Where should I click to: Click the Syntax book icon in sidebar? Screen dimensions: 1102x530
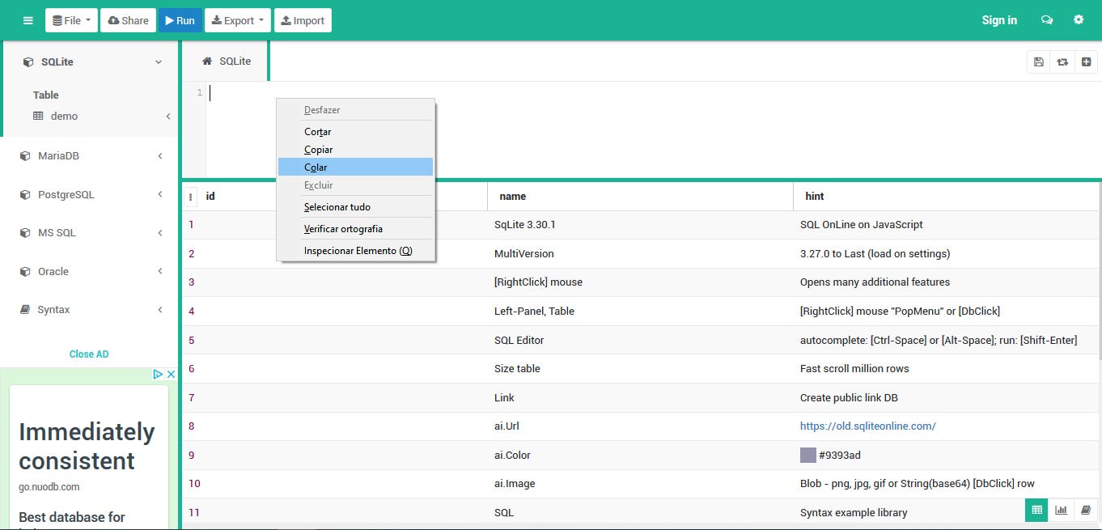(x=25, y=310)
